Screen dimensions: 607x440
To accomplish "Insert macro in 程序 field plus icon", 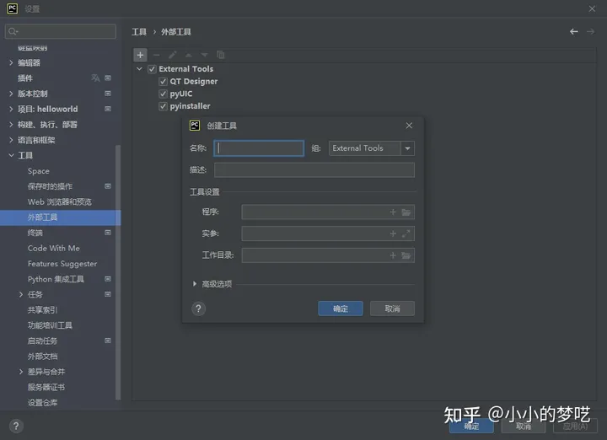I will click(393, 212).
